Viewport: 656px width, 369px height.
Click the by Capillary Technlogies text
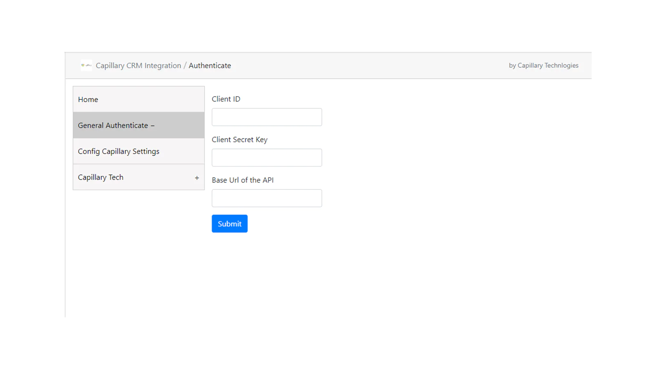pos(544,66)
